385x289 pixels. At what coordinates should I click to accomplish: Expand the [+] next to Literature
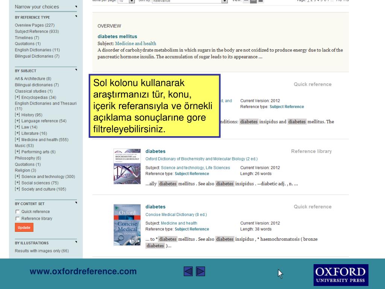tap(17, 133)
